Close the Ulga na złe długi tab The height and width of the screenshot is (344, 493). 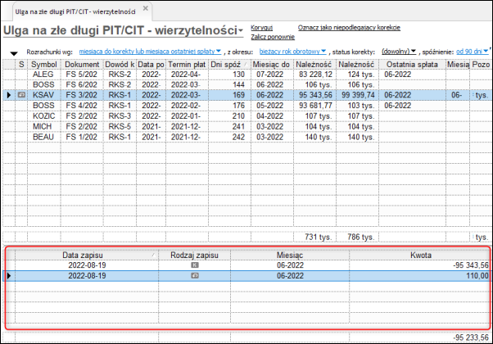(145, 8)
